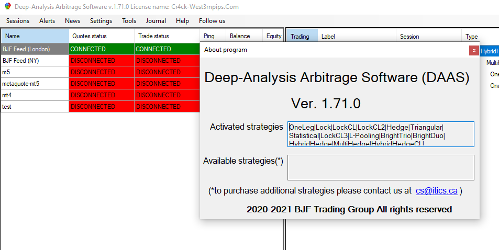Click the Type column header
This screenshot has height=250, width=499.
[480, 36]
